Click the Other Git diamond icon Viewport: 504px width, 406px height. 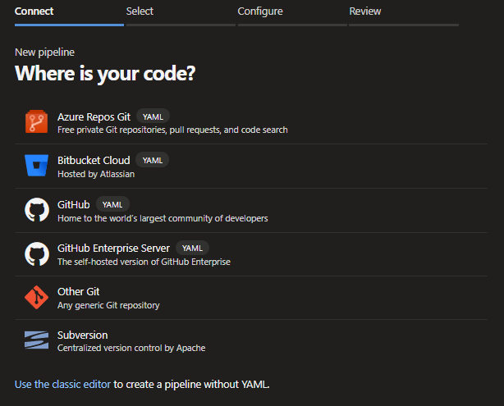click(x=37, y=298)
